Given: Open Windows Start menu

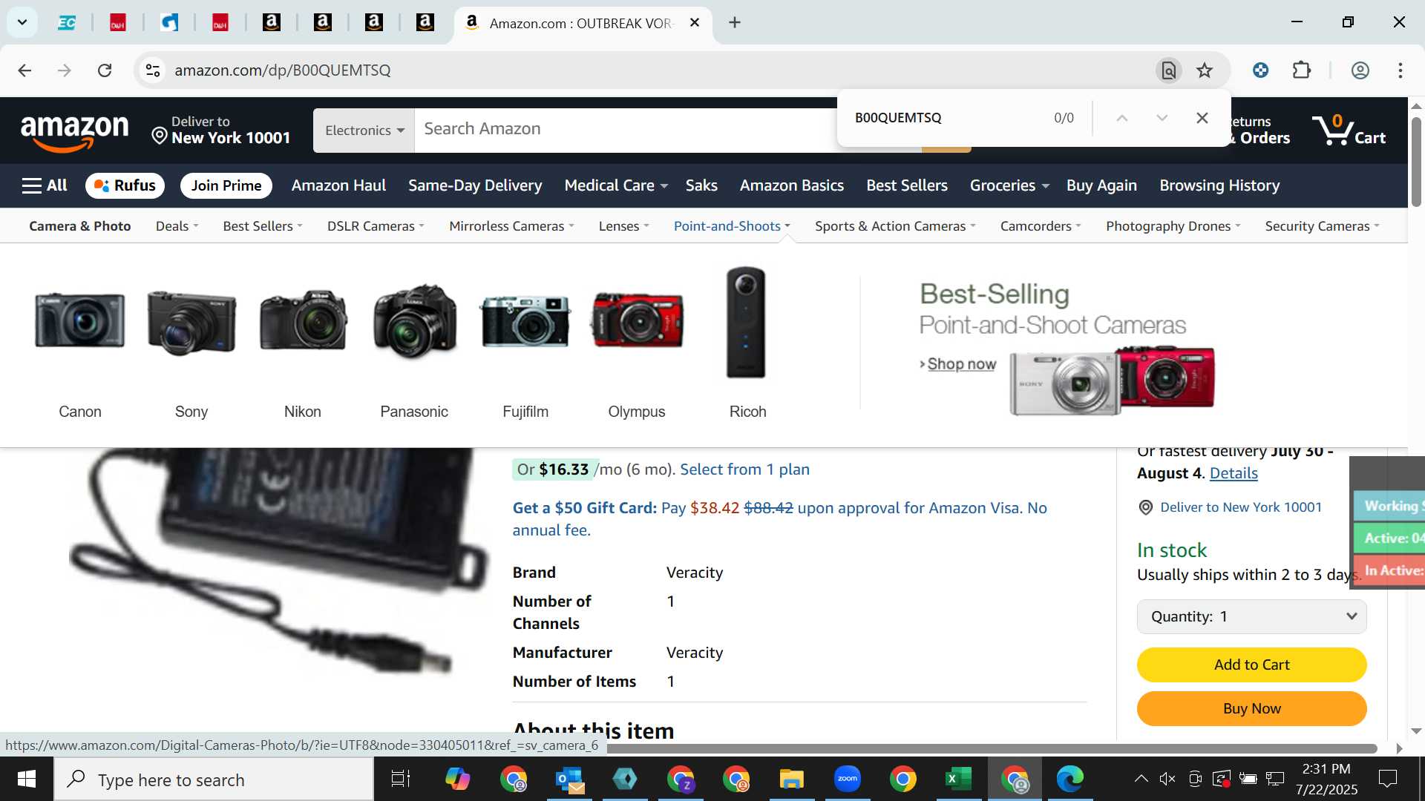Looking at the screenshot, I should [x=27, y=779].
